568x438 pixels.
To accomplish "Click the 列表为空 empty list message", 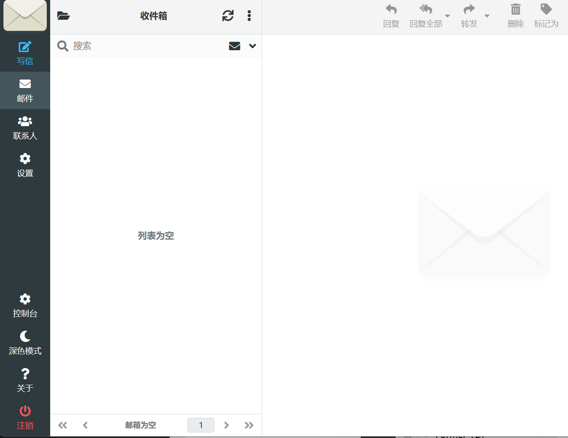I will 156,236.
